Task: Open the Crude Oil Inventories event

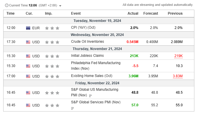Action: click(87, 42)
